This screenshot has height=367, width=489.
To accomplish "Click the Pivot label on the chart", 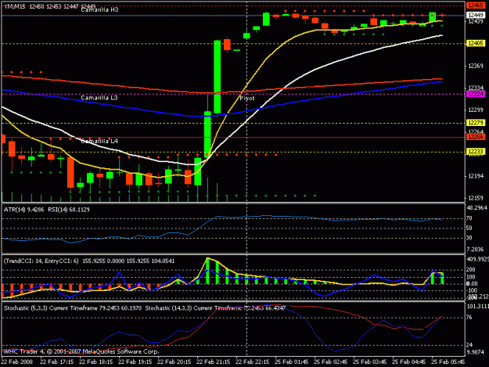I will pos(247,99).
